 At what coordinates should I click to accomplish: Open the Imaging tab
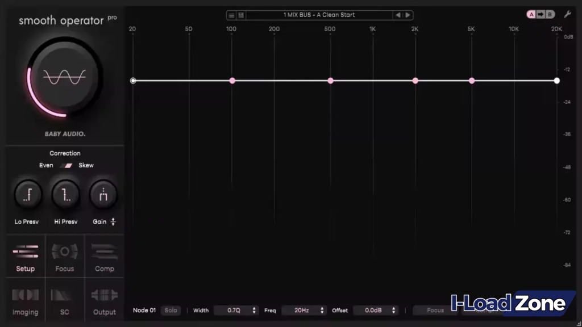tap(25, 300)
